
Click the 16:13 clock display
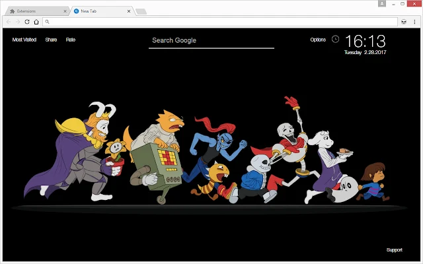pyautogui.click(x=365, y=41)
